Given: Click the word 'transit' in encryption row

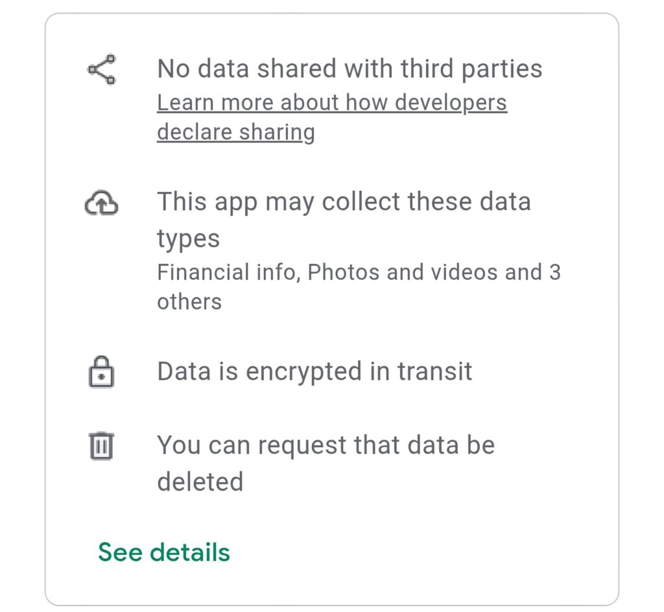Looking at the screenshot, I should [x=435, y=371].
